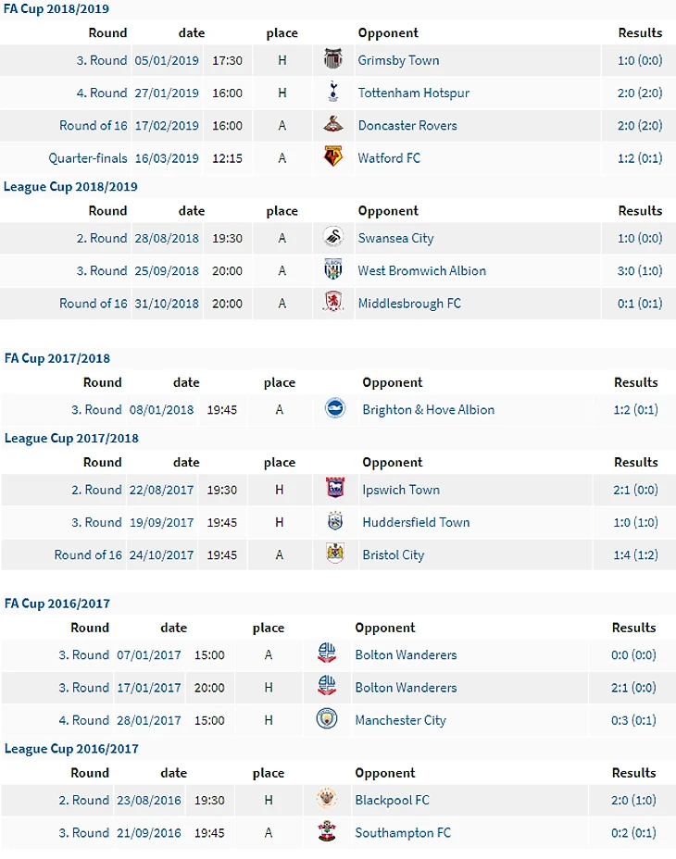Click the Manchester City club crest
The image size is (676, 859).
(327, 719)
